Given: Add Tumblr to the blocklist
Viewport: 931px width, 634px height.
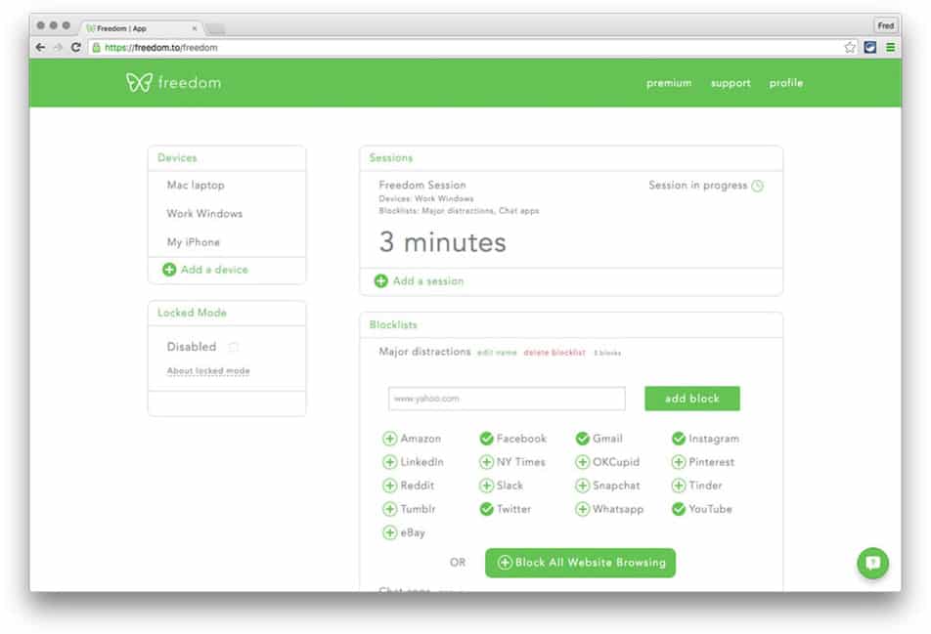Looking at the screenshot, I should coord(389,509).
